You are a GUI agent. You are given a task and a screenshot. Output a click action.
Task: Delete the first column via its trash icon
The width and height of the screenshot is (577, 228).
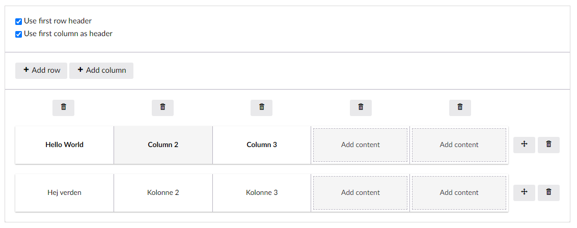tap(63, 108)
